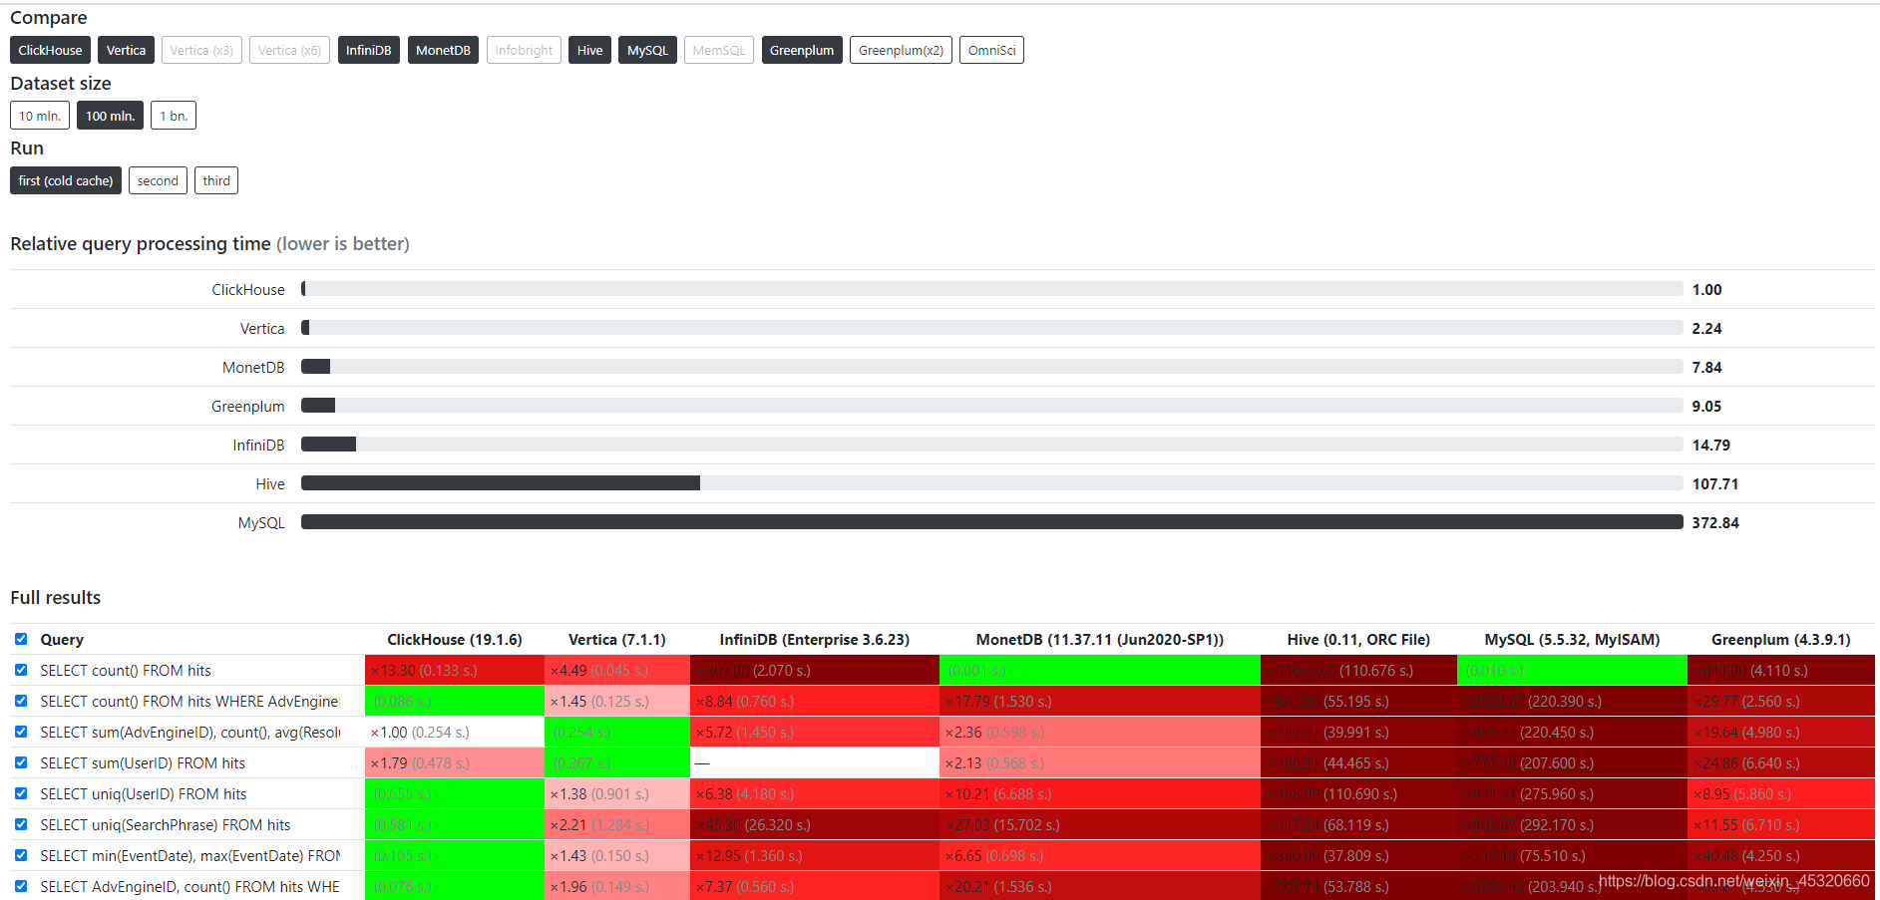1880x900 pixels.
Task: Toggle Hive comparison button
Action: pyautogui.click(x=589, y=50)
